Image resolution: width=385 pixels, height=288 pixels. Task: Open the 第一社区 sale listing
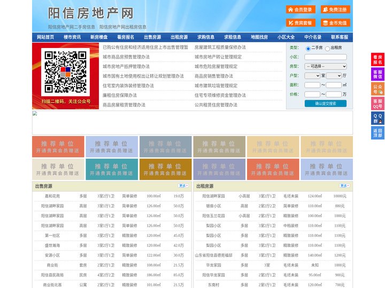point(52,236)
